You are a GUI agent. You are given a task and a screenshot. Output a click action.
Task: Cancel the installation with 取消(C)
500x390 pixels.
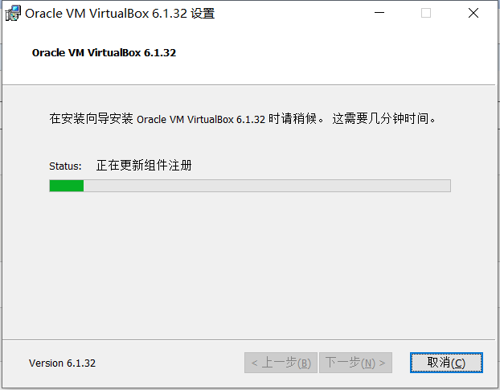click(x=446, y=363)
